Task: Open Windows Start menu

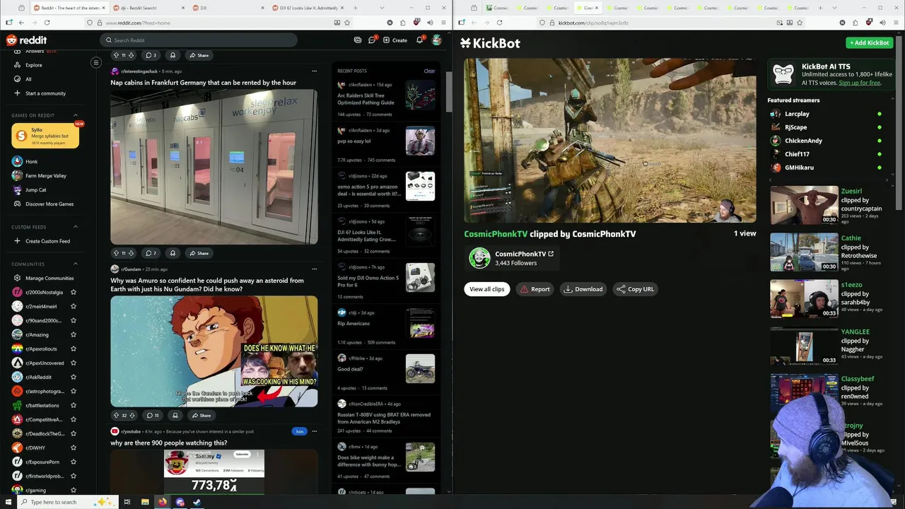Action: (8, 502)
